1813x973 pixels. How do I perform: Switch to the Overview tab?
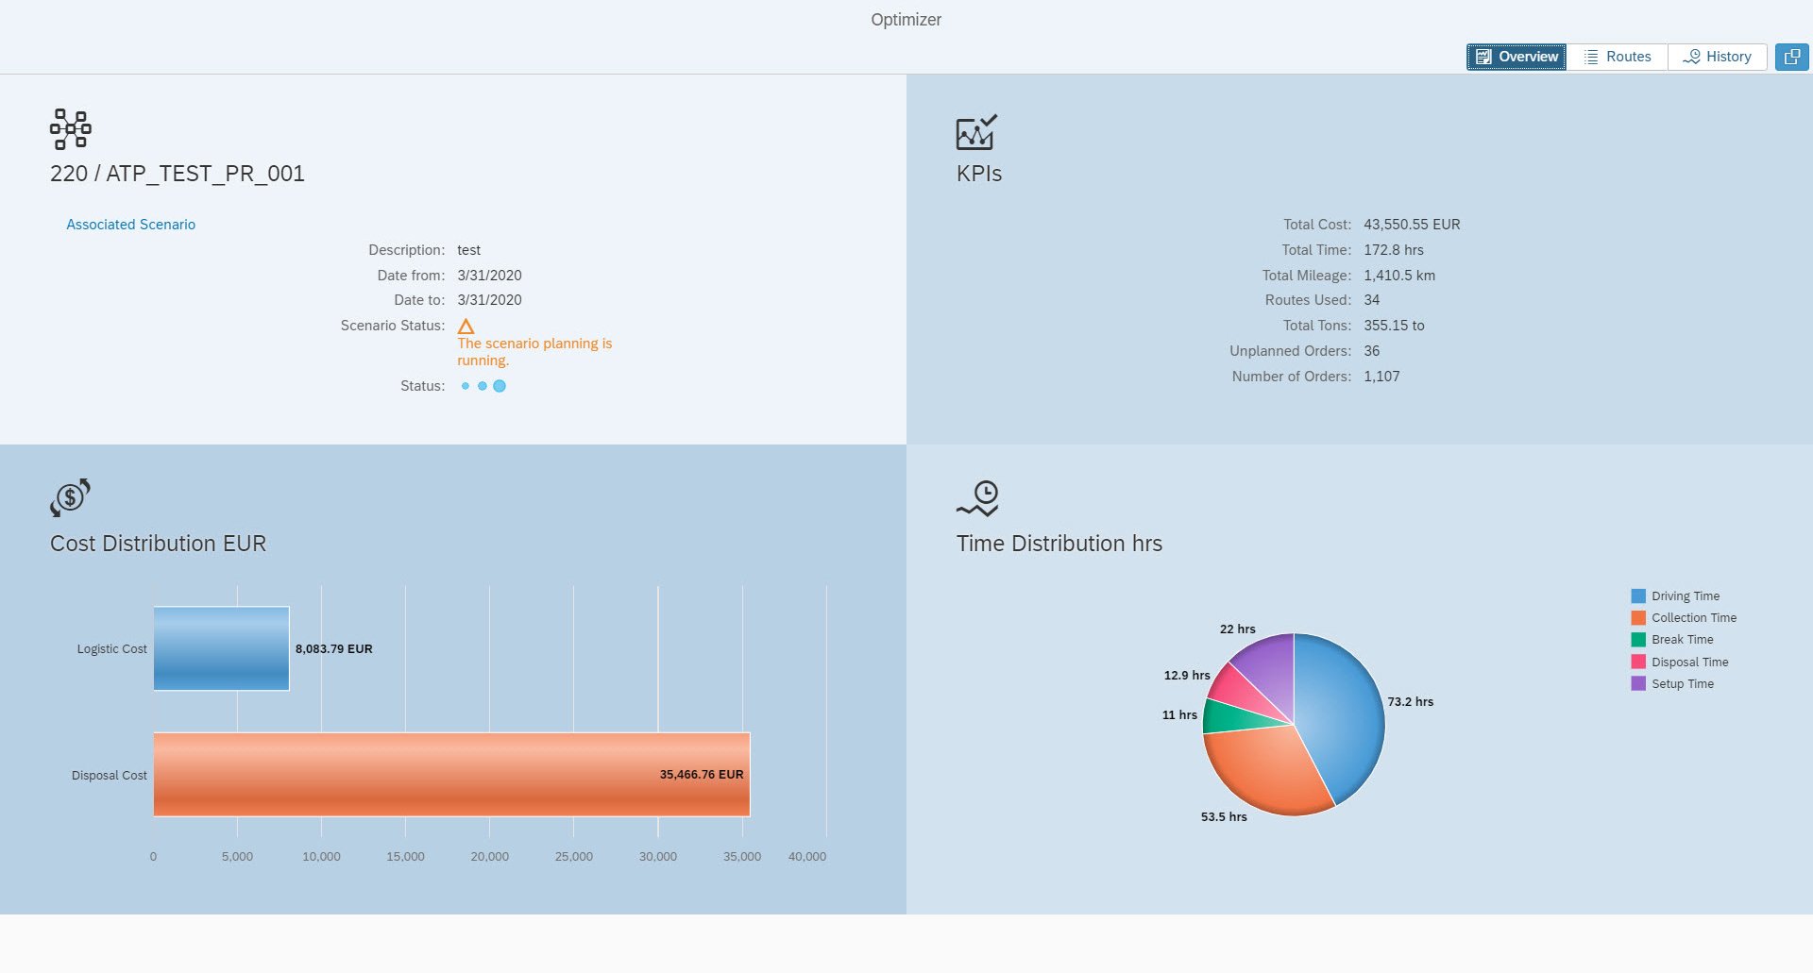(x=1516, y=57)
